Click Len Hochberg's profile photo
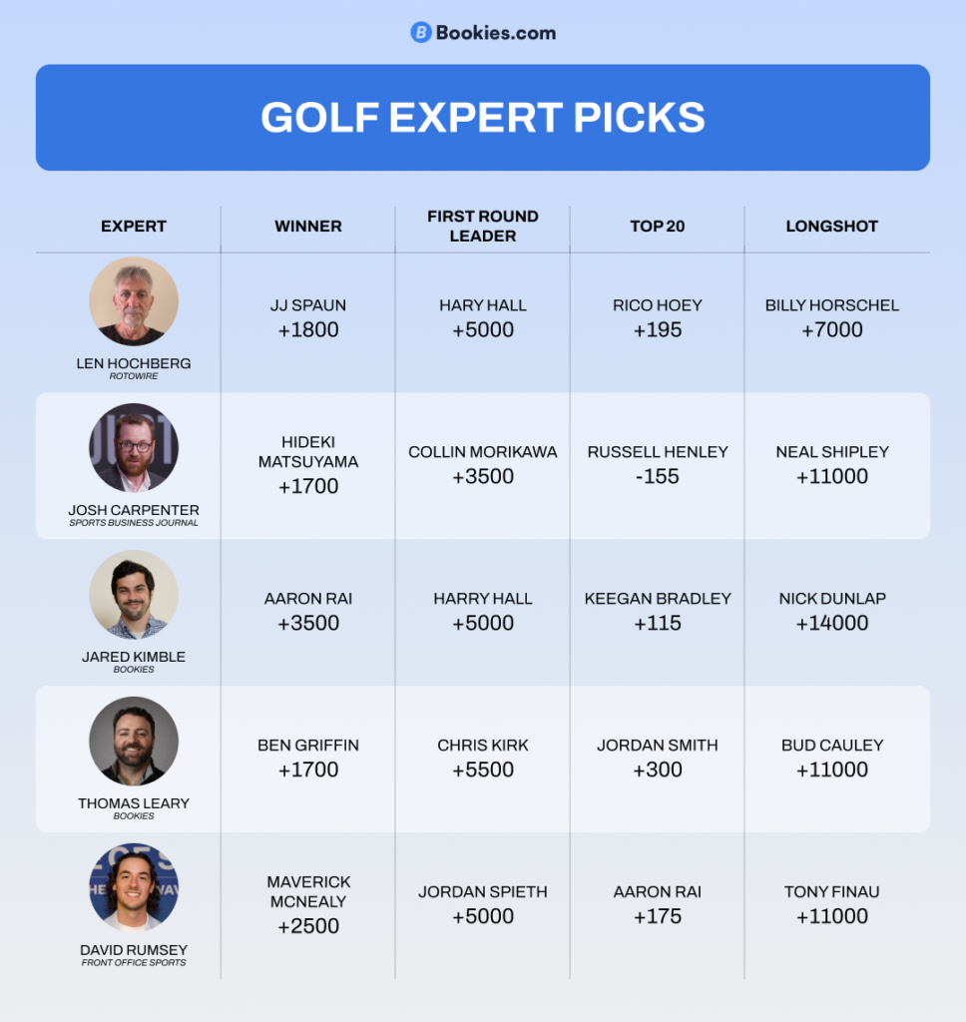This screenshot has width=966, height=1022. coord(134,301)
